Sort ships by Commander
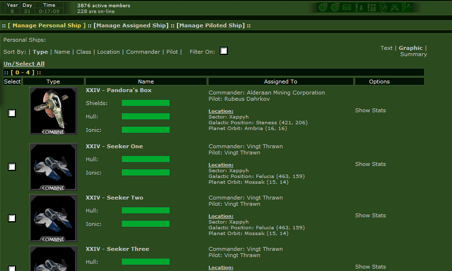452x271 pixels. (143, 52)
